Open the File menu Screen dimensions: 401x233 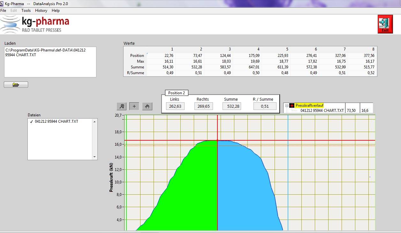pos(3,11)
